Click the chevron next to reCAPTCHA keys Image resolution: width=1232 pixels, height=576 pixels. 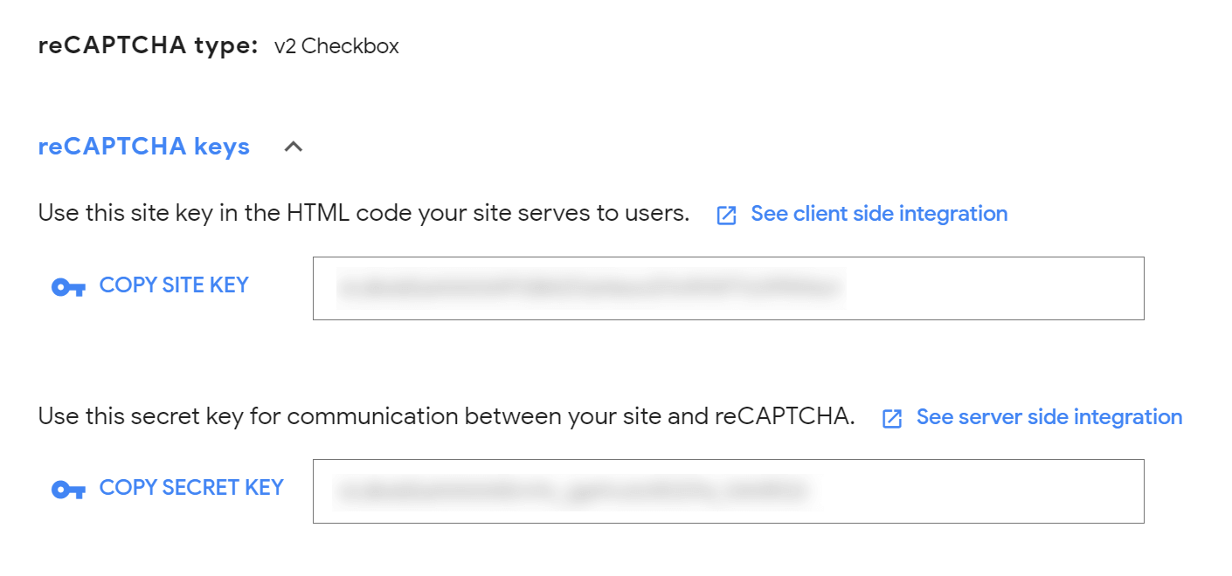pyautogui.click(x=294, y=147)
